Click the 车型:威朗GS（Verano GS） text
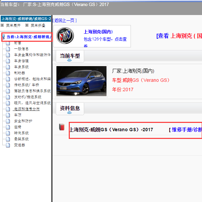202x202 pixels. 141,80
